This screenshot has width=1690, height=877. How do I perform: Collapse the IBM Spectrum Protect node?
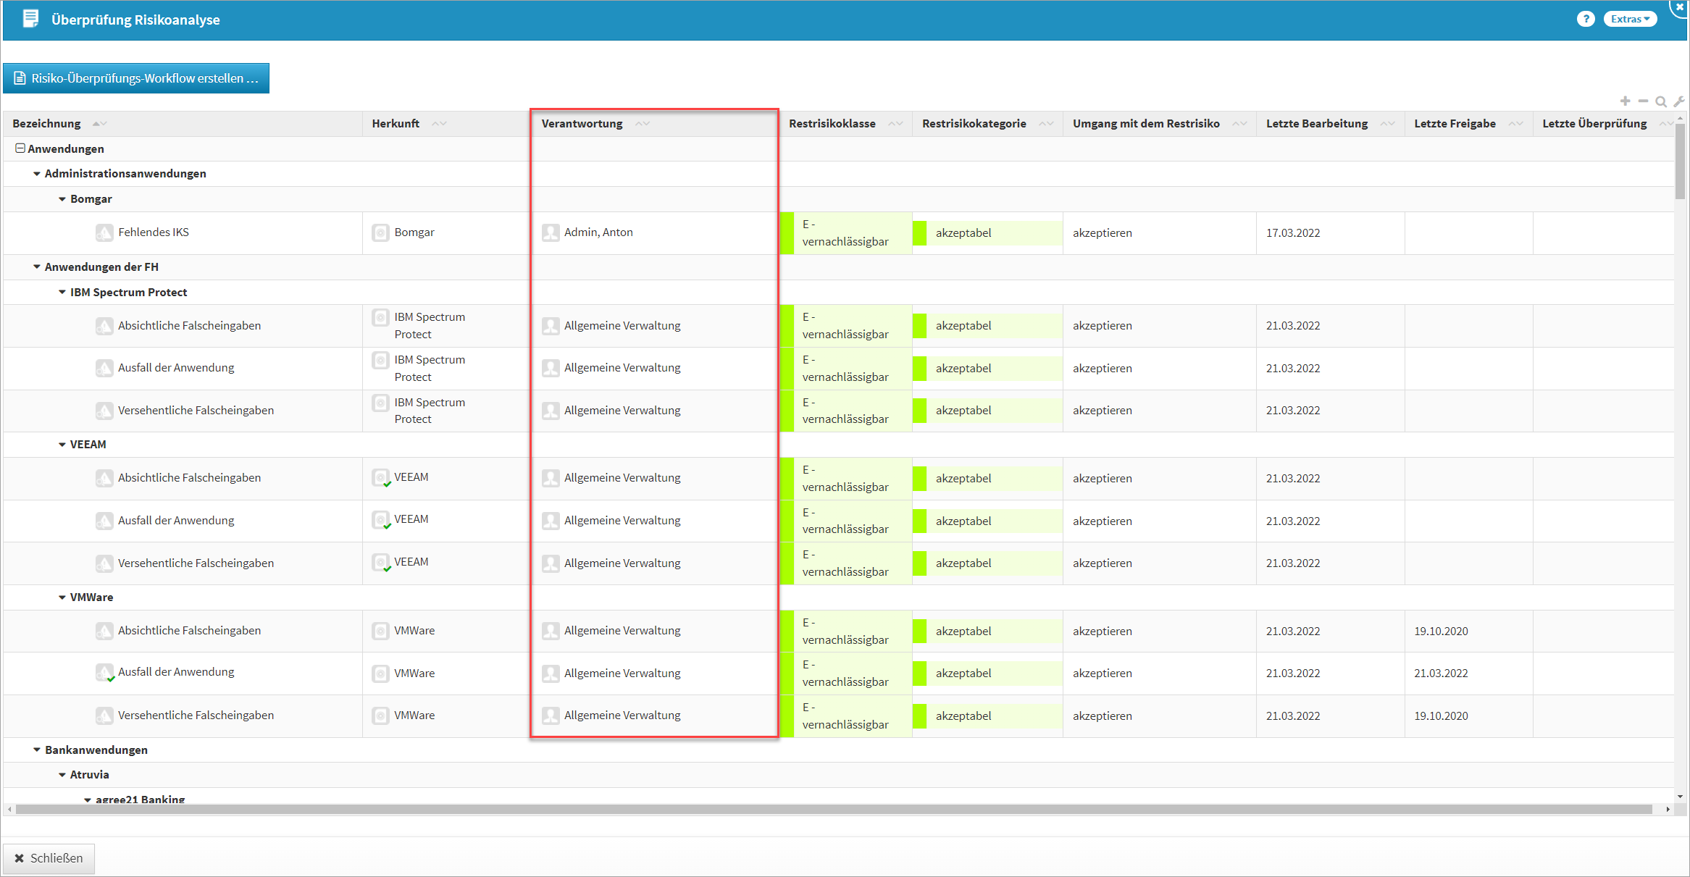(x=62, y=293)
